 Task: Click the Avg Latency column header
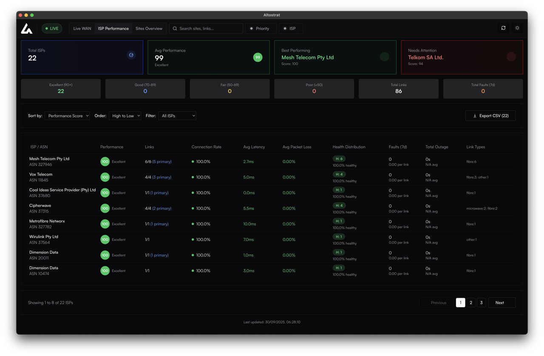[x=254, y=147]
